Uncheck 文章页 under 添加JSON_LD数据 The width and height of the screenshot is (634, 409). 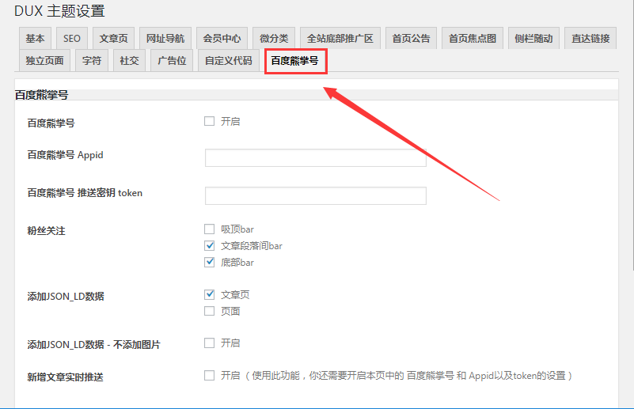(209, 294)
